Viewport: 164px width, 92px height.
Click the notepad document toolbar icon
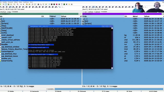pos(49,4)
